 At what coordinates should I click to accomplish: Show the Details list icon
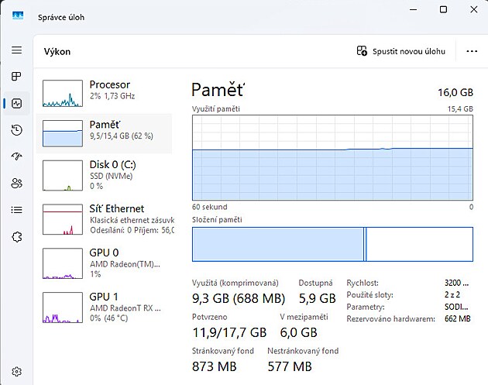pos(16,210)
